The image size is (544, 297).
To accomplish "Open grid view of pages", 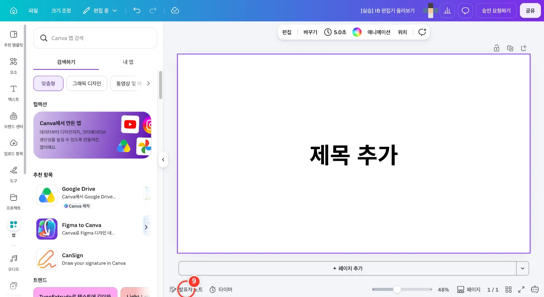I will coord(509,290).
